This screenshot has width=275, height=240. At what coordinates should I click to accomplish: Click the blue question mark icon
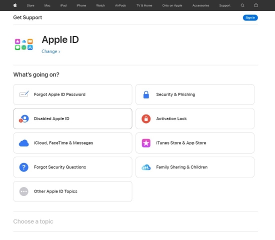pos(24,167)
